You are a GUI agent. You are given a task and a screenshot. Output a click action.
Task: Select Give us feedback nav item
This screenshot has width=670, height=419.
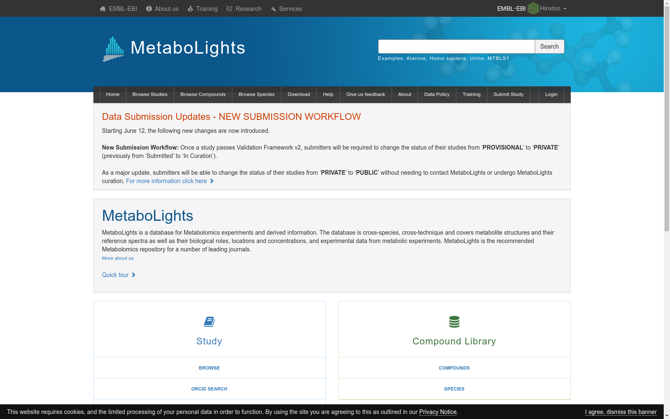[x=366, y=94]
